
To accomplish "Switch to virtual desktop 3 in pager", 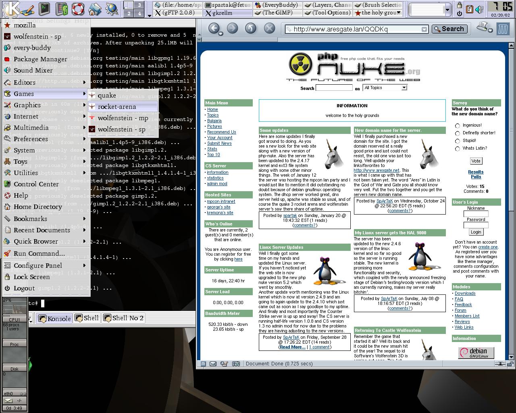I will 139,5.
